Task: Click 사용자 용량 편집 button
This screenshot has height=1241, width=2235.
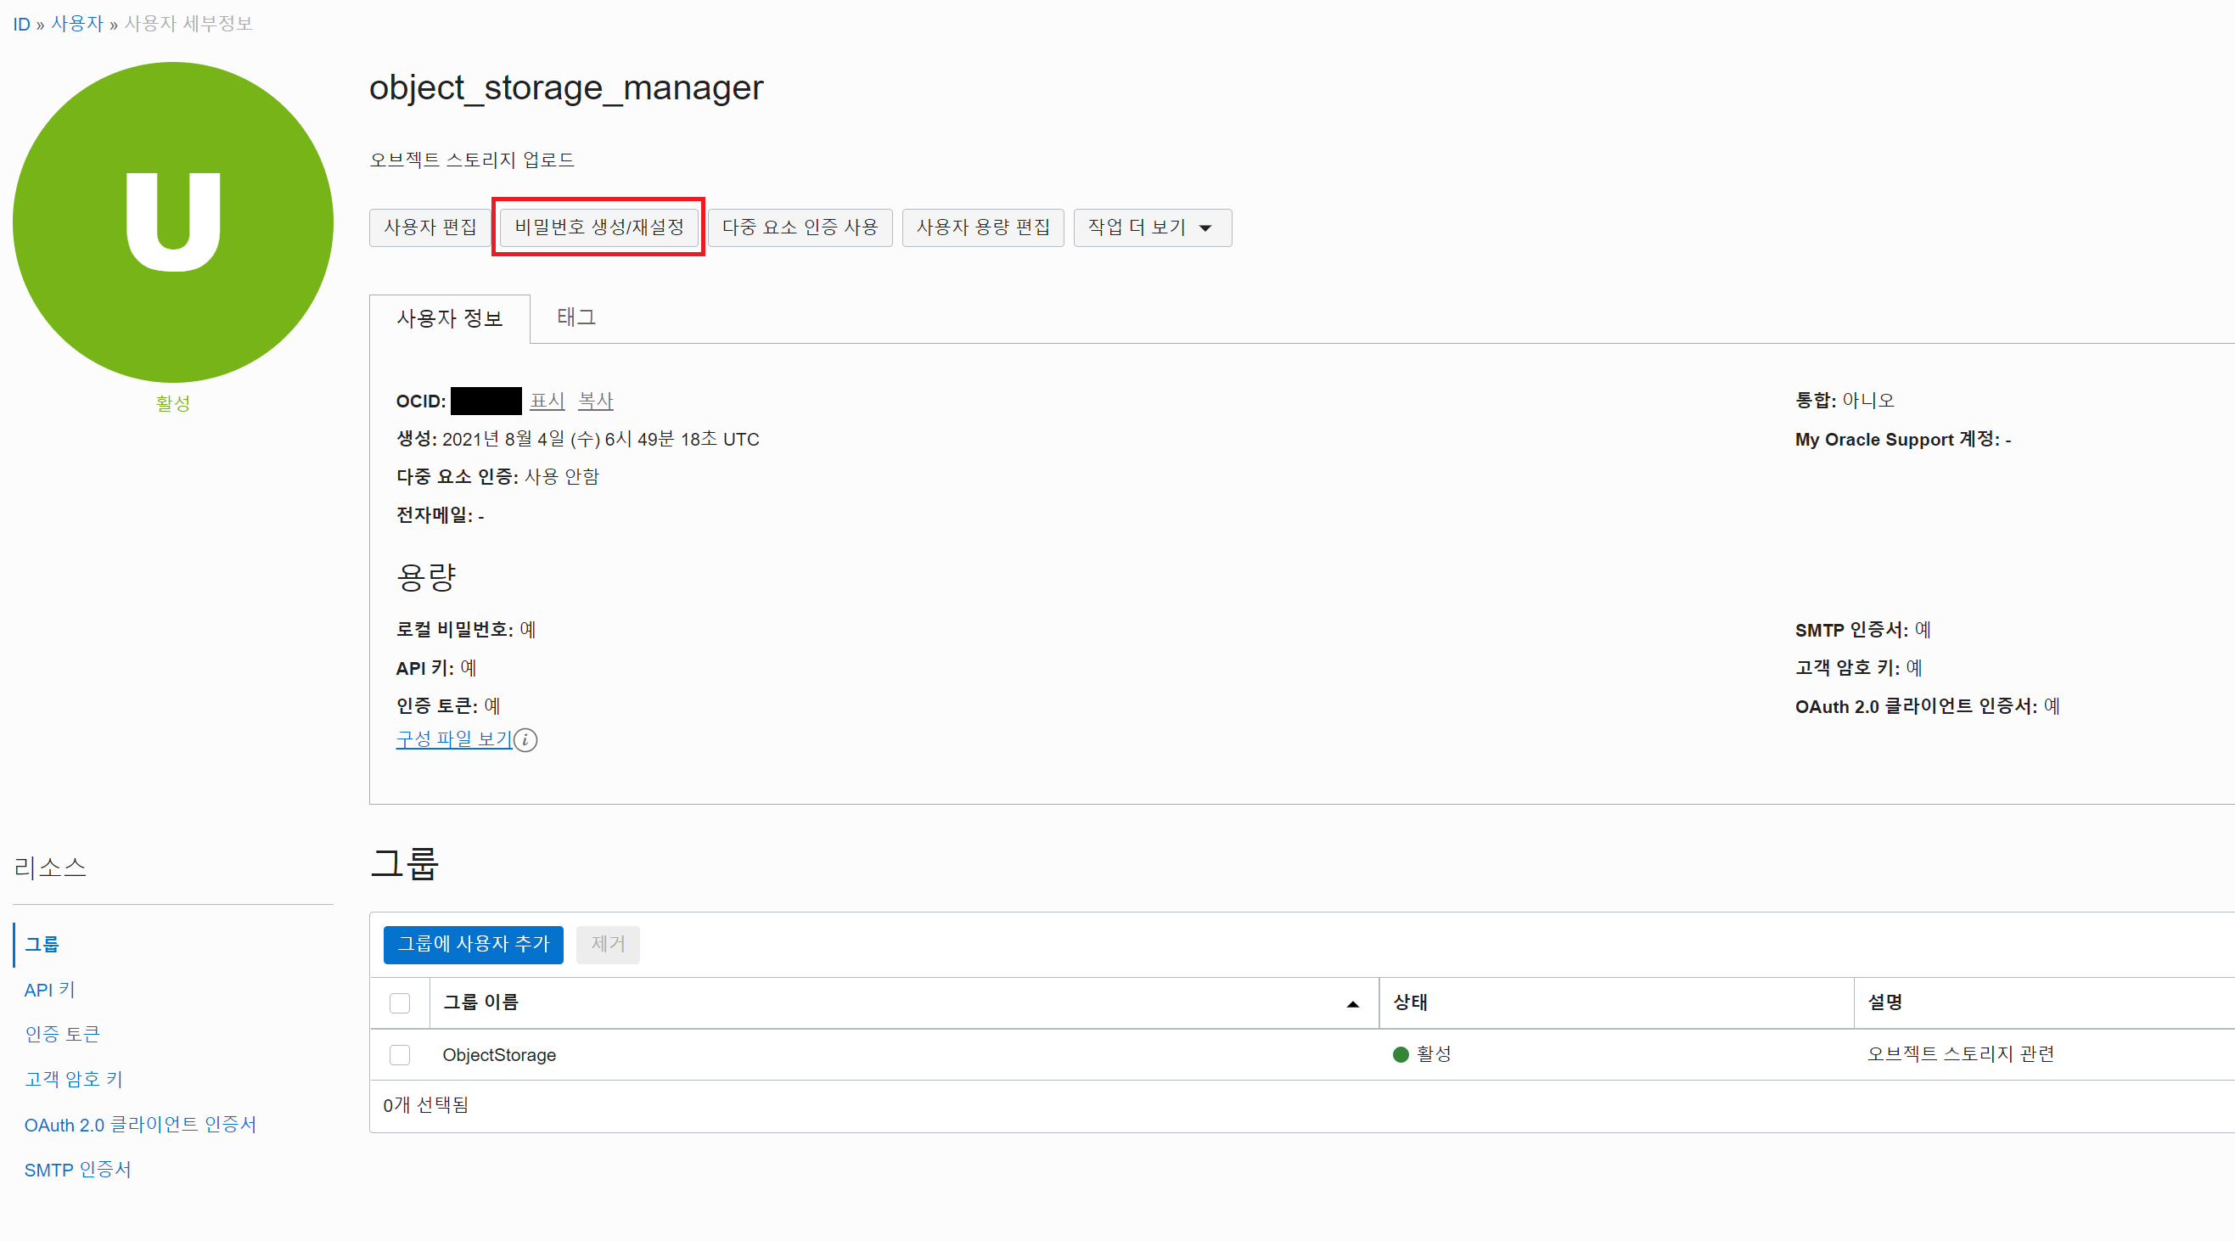Action: (x=982, y=227)
